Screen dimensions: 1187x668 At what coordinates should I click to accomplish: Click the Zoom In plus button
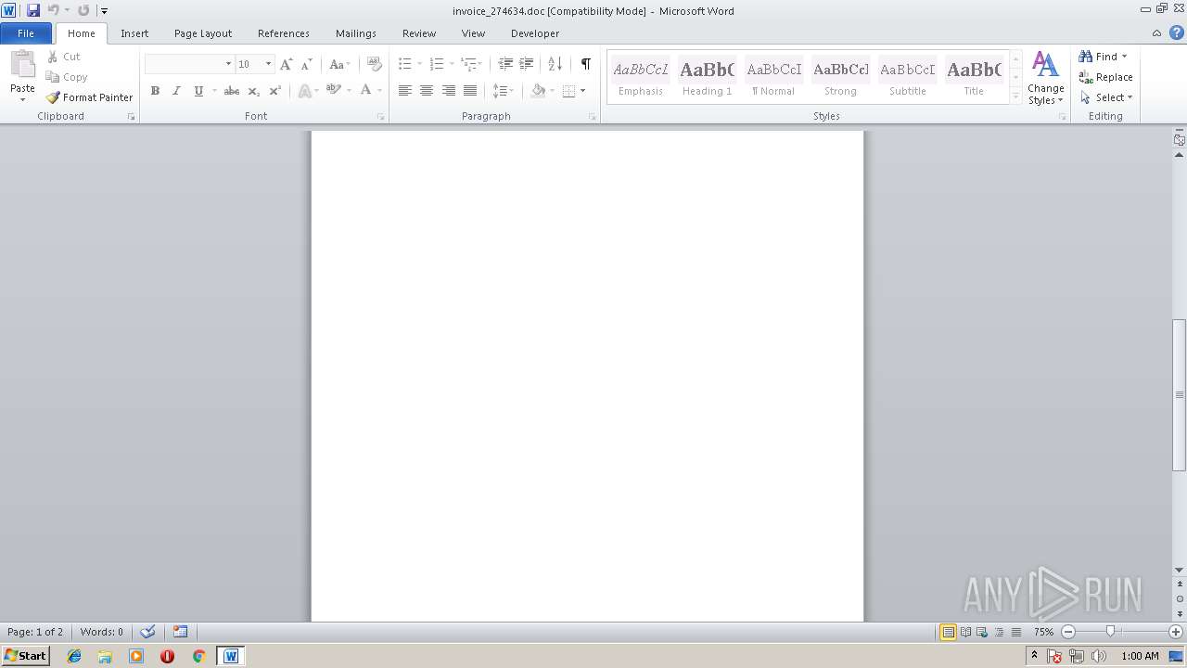coord(1176,632)
